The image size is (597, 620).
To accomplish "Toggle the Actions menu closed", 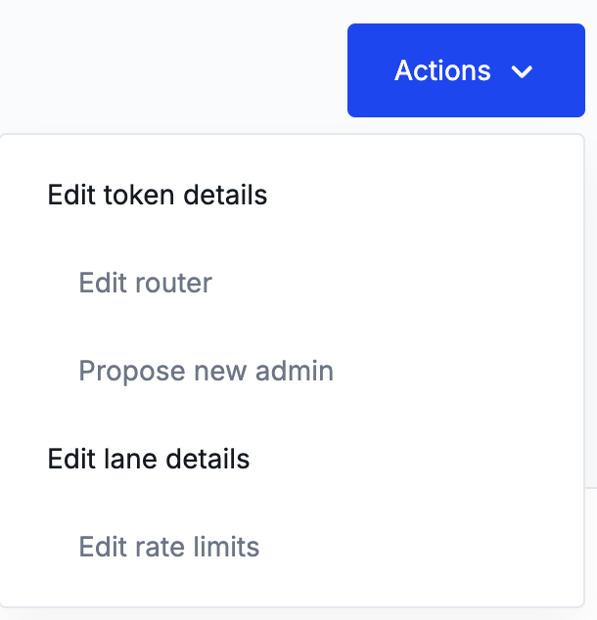I will [466, 70].
